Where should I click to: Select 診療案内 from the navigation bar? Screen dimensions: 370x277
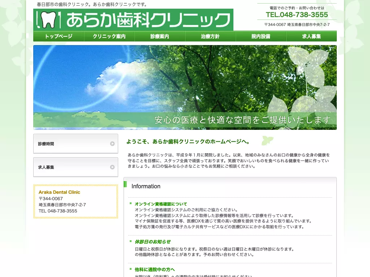coord(160,36)
